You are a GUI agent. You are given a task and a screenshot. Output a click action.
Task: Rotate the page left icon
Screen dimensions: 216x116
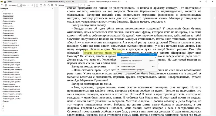point(45,5)
